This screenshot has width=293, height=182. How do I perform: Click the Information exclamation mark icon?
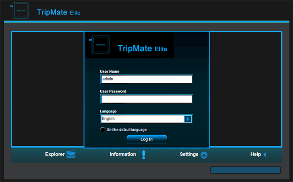[x=143, y=155]
